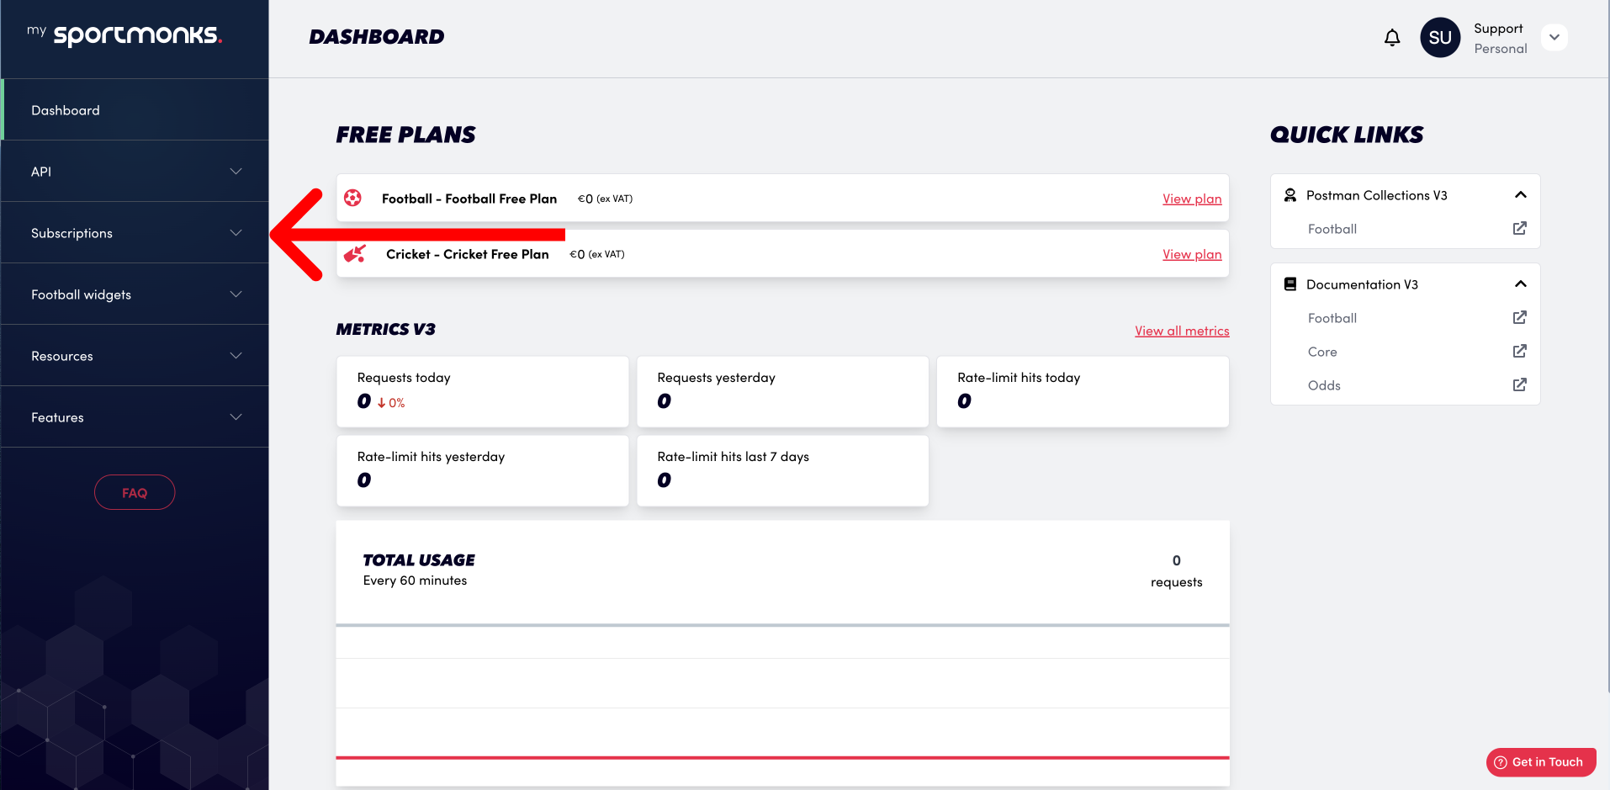Click the my sportmonks logo

pyautogui.click(x=124, y=34)
